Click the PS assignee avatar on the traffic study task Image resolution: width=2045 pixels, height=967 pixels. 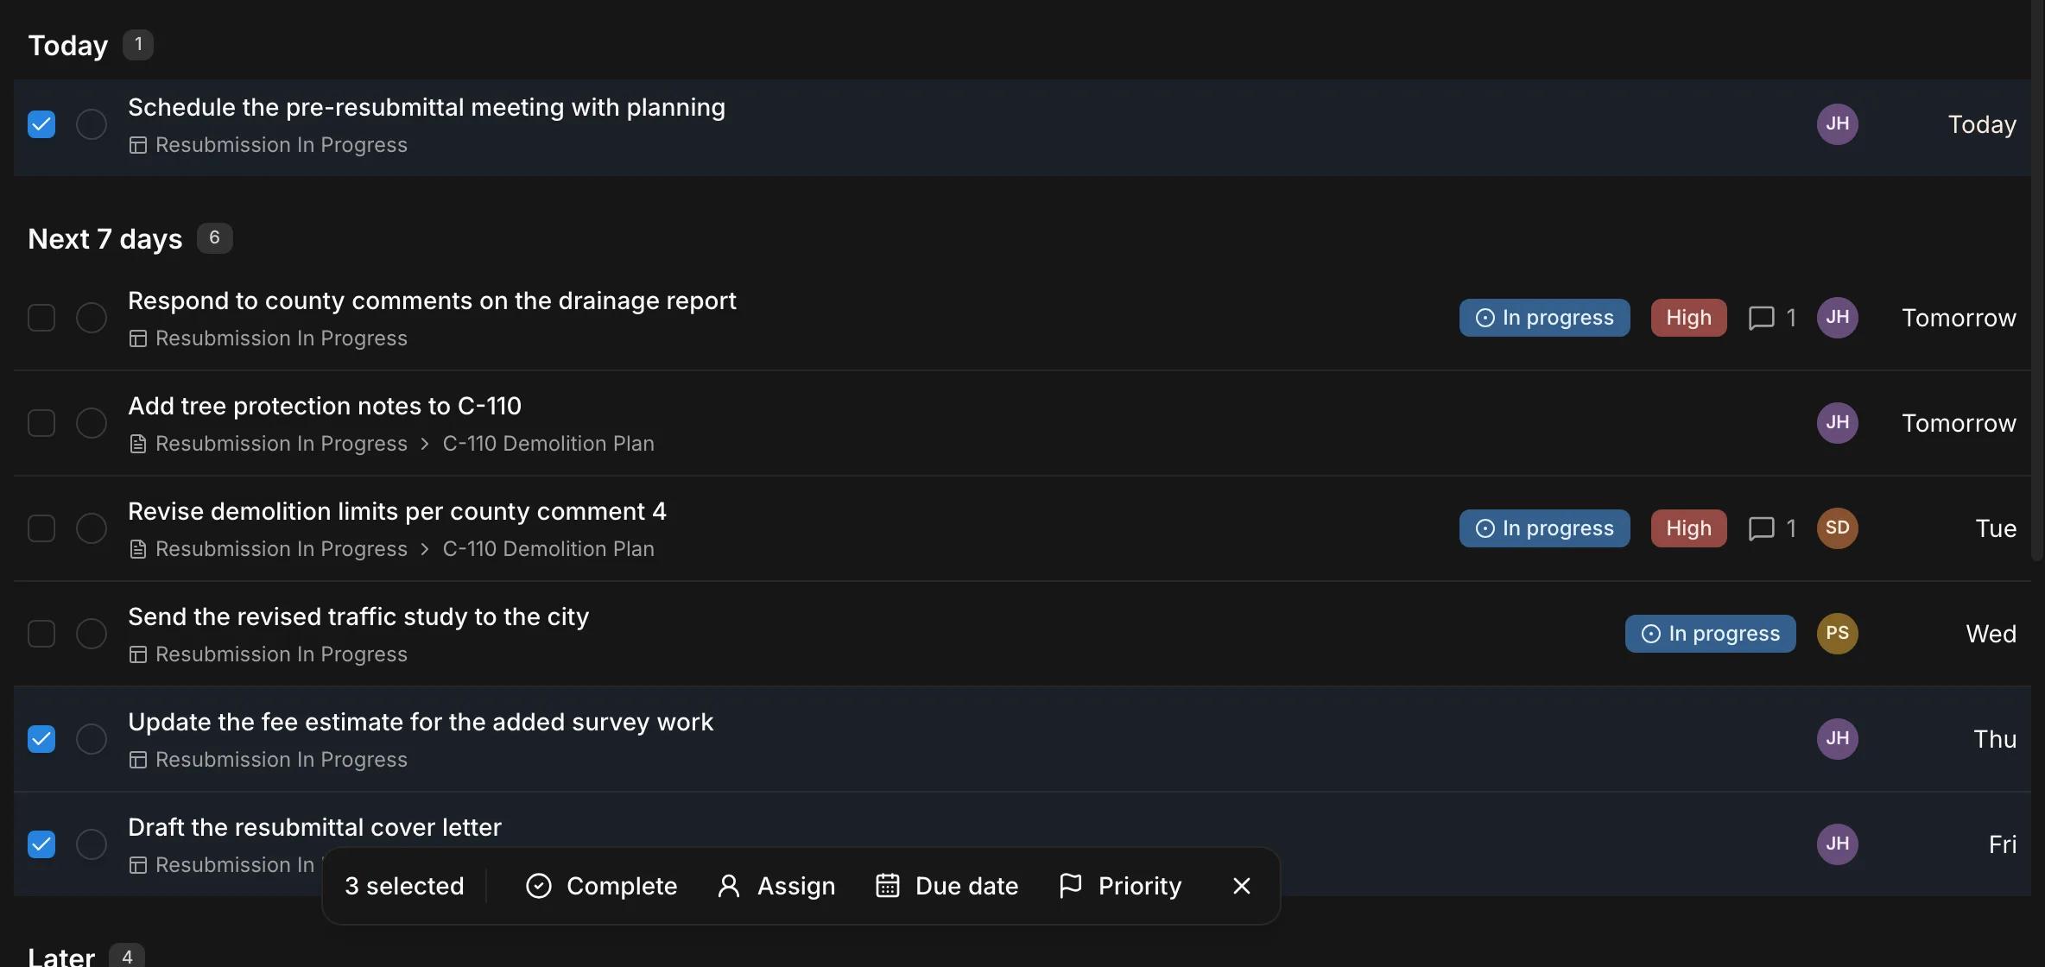(x=1838, y=634)
